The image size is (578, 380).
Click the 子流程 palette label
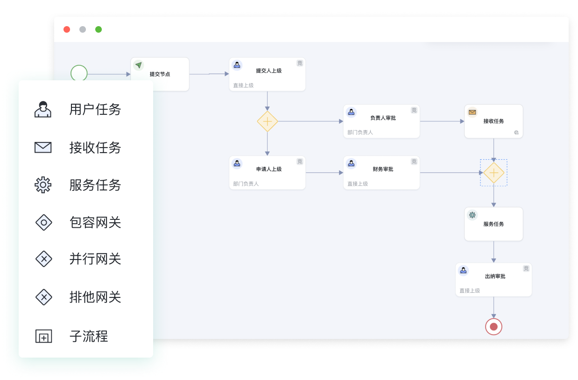coord(89,336)
